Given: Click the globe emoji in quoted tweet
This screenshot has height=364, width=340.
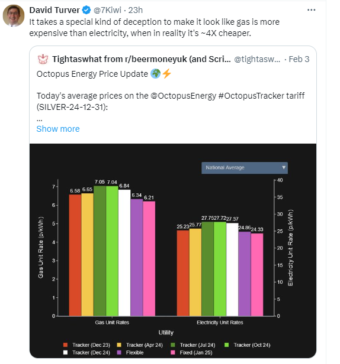Looking at the screenshot, I should [155, 74].
